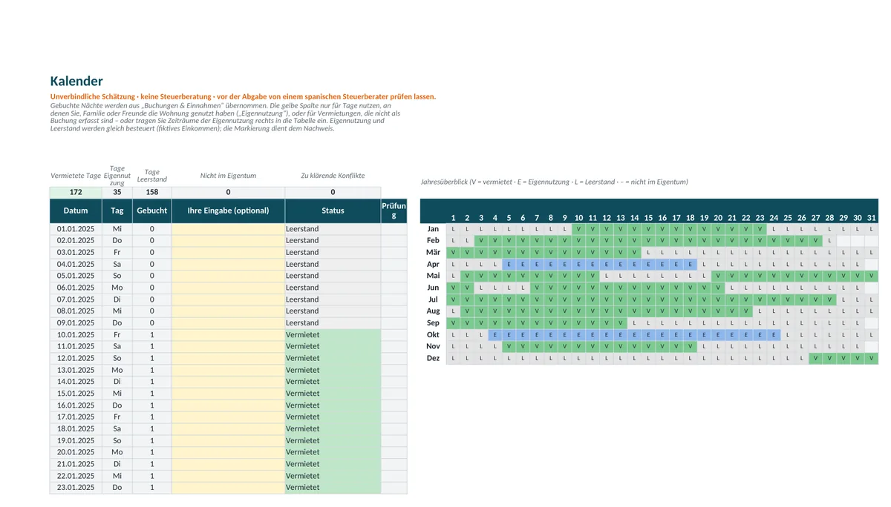The image size is (891, 507).
Task: Click the yellow Ihre Eingabe cell for 22.01.2025
Action: (x=228, y=475)
